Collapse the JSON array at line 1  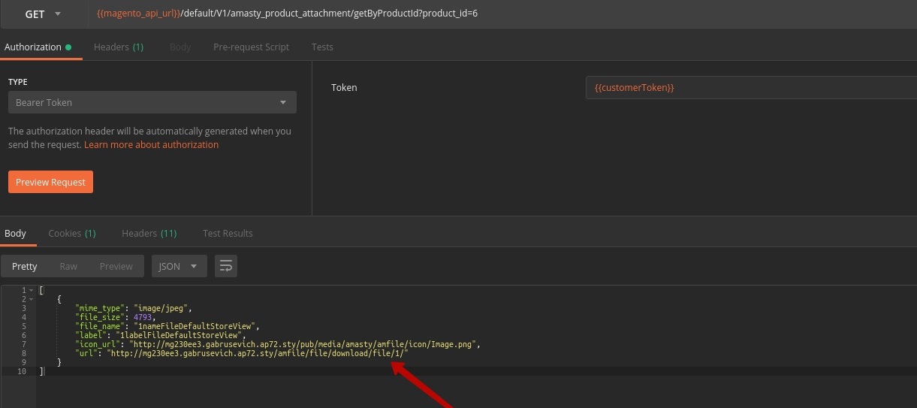(31, 290)
